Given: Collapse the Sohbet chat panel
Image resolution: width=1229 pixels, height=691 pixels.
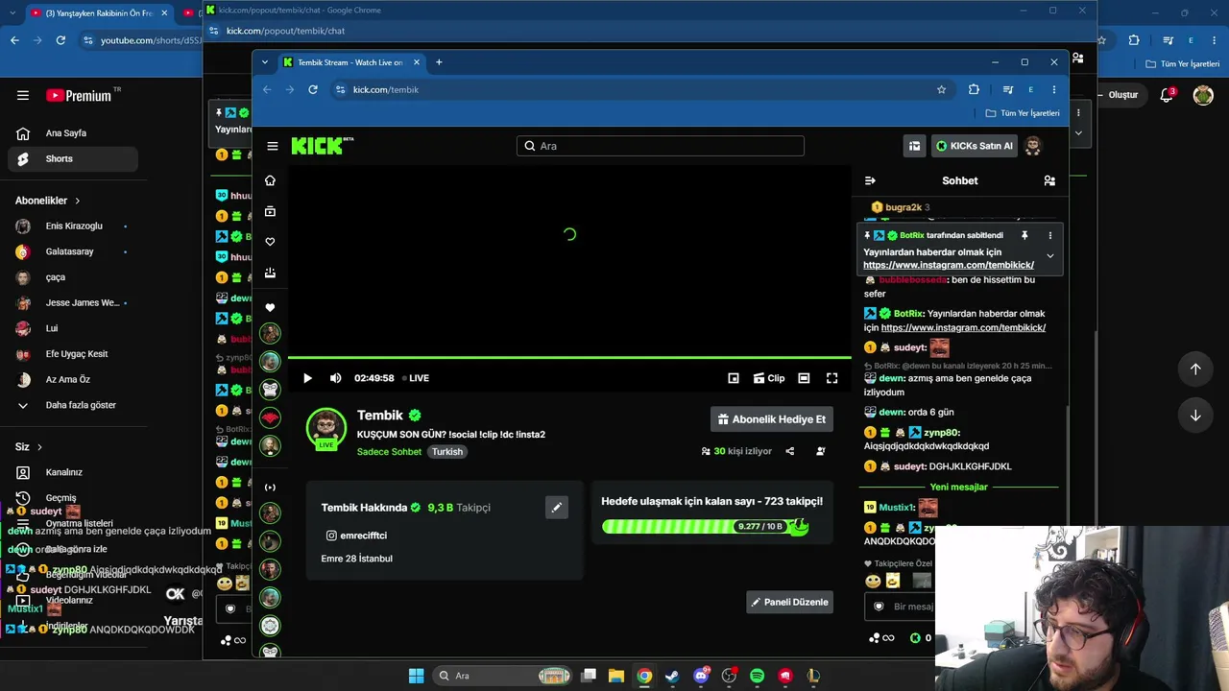Looking at the screenshot, I should click(870, 180).
